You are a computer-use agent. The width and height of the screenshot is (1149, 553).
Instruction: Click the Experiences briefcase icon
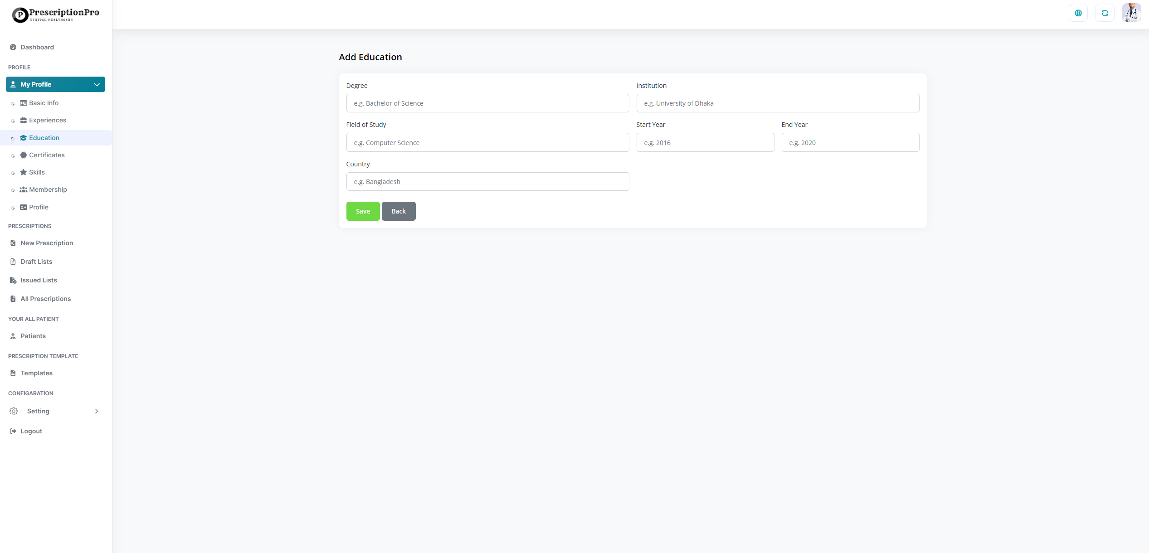click(x=23, y=120)
